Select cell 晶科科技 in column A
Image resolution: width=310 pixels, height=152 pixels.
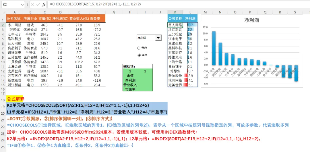tap(14, 39)
